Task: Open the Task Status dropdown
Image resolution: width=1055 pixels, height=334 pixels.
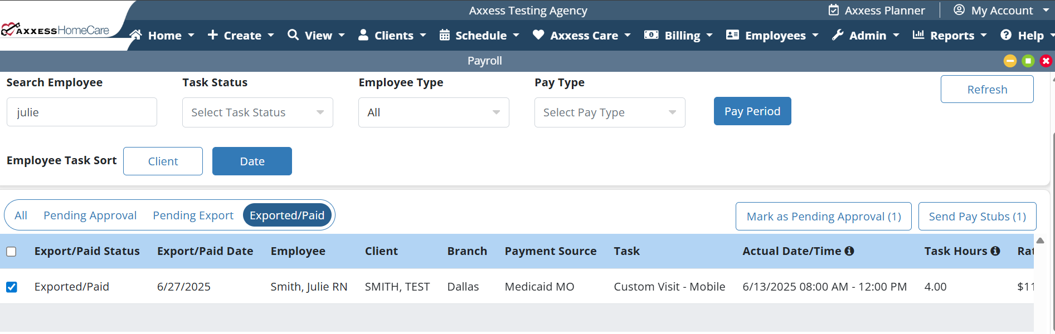Action: [257, 112]
